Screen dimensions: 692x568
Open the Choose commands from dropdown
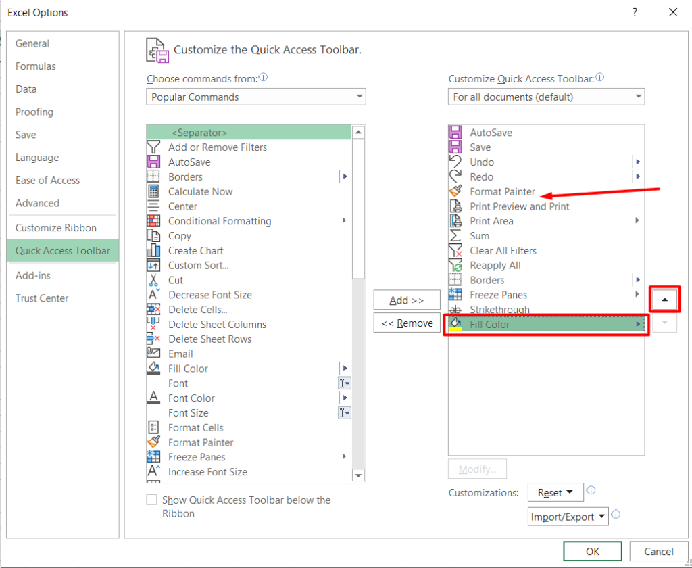coord(256,97)
